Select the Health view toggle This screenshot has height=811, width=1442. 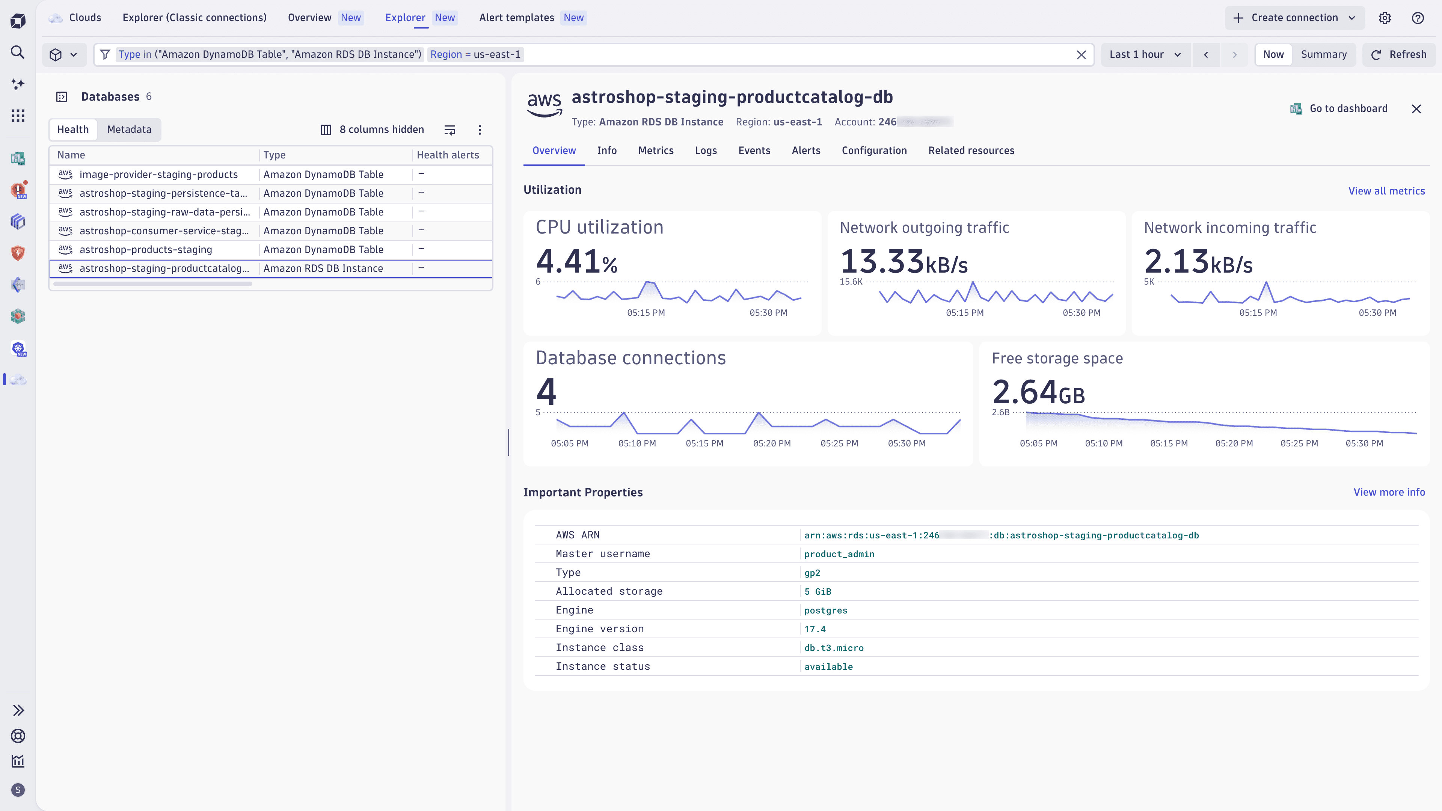[73, 129]
